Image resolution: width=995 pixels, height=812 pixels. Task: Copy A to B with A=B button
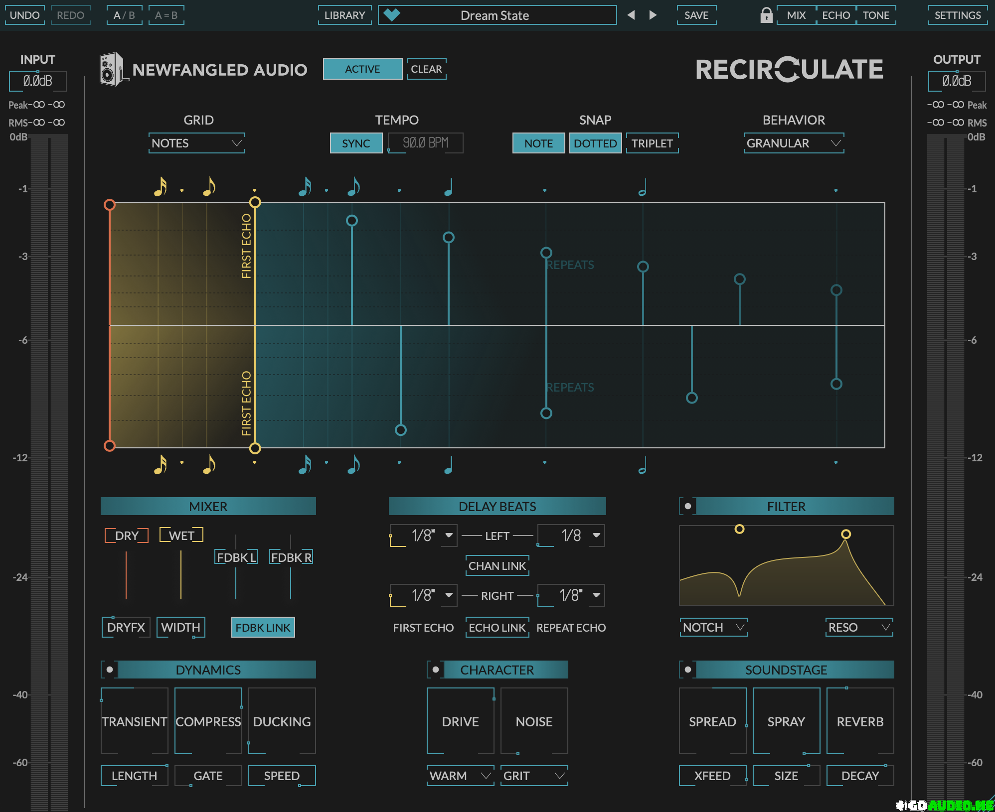[x=166, y=15]
